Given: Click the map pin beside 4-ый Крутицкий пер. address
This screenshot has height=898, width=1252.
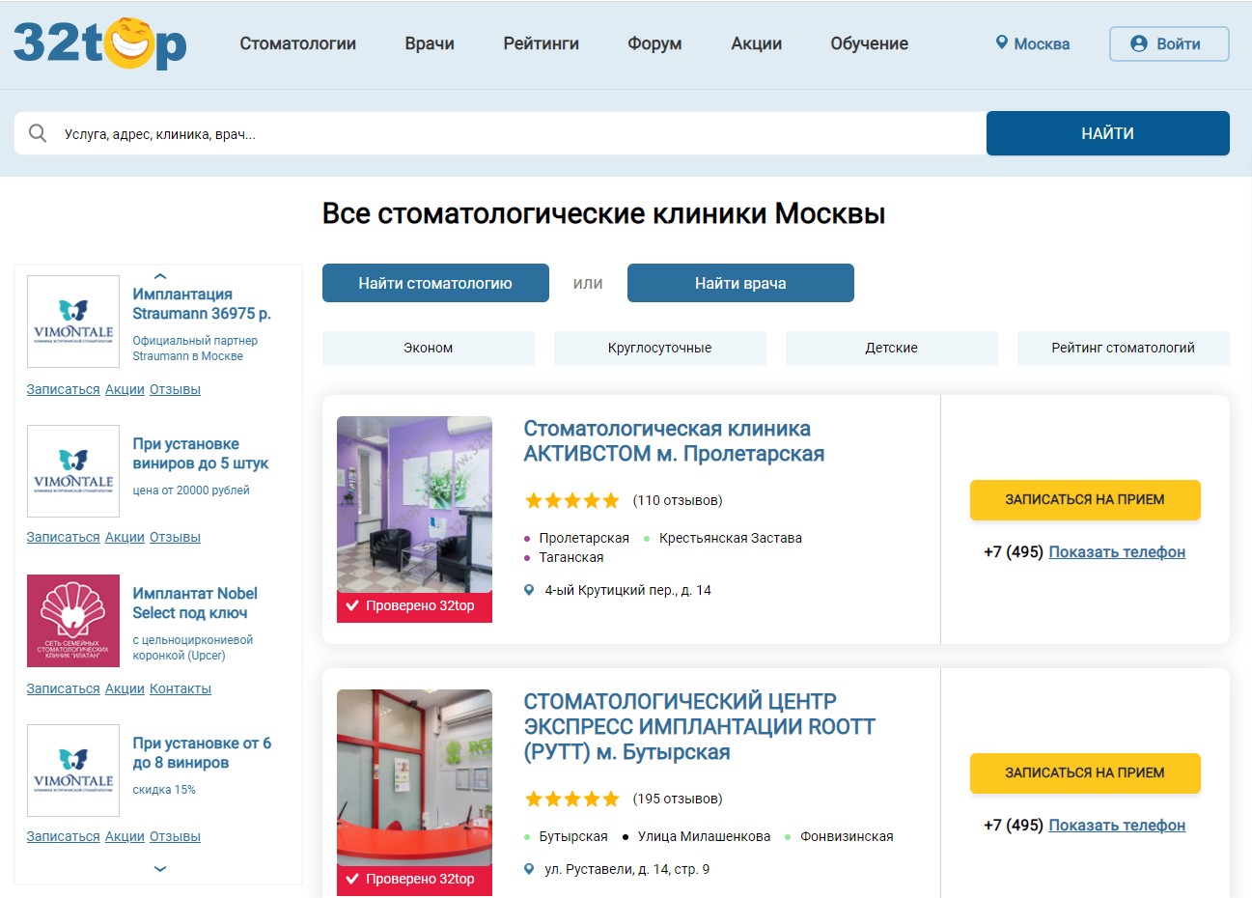Looking at the screenshot, I should 528,589.
